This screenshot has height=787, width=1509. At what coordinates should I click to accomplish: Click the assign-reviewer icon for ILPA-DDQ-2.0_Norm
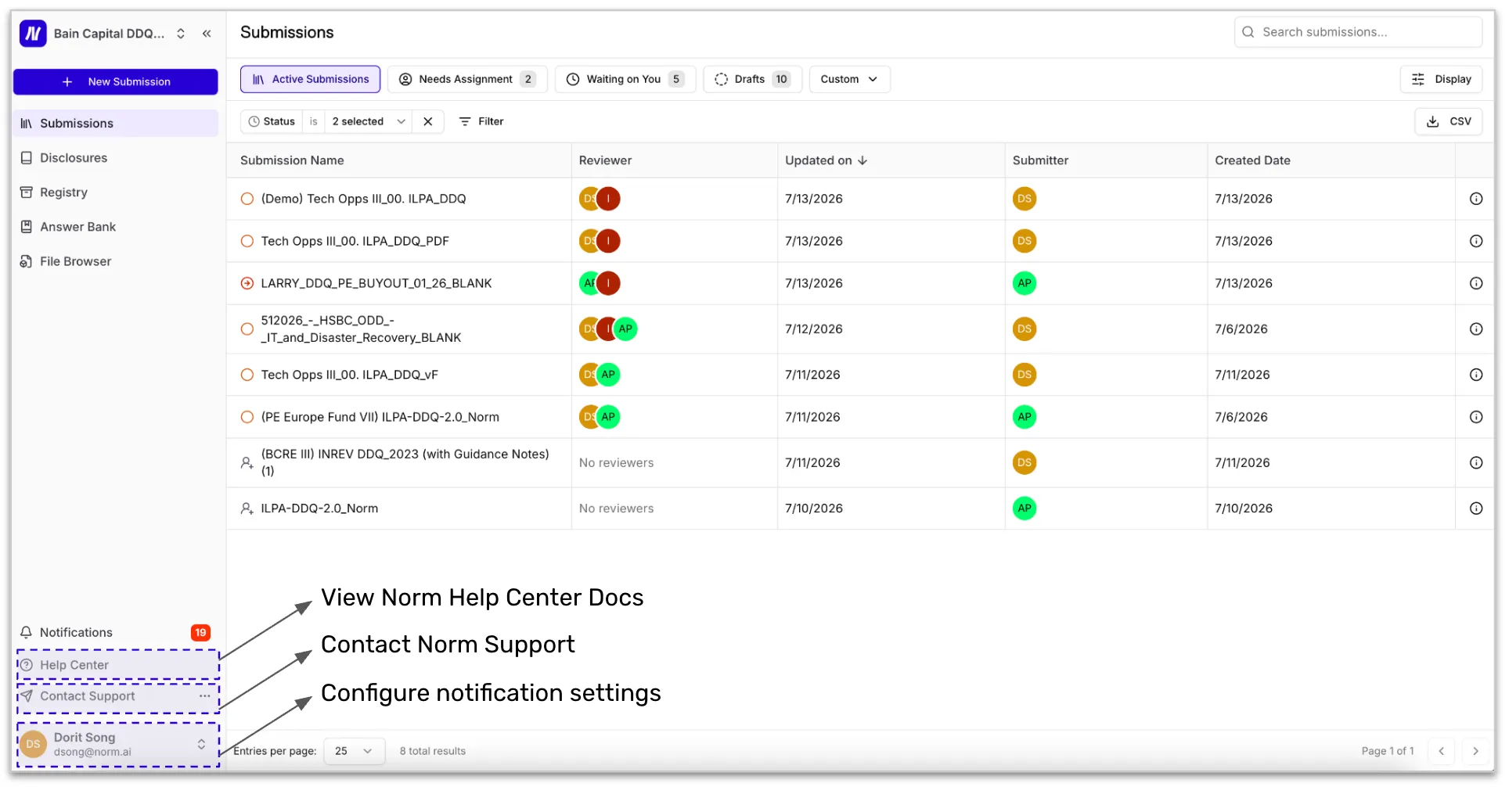247,508
